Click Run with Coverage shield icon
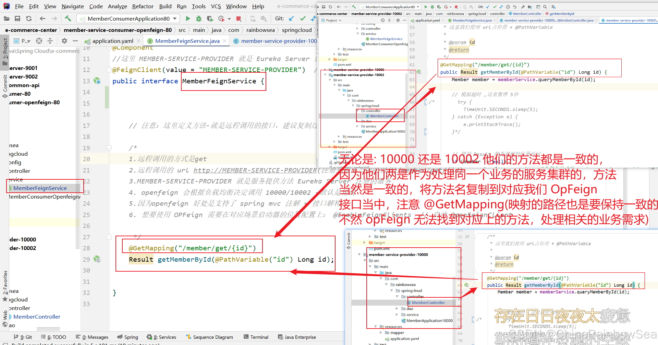This screenshot has width=658, height=345. [210, 19]
